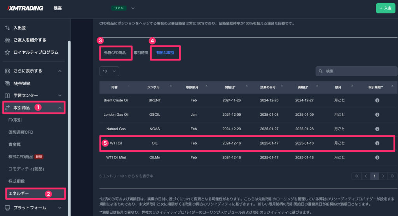Click the green 入金 deposit button

tap(385, 8)
